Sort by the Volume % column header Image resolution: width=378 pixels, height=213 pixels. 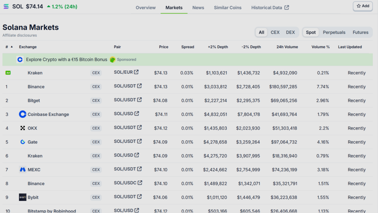coord(320,47)
